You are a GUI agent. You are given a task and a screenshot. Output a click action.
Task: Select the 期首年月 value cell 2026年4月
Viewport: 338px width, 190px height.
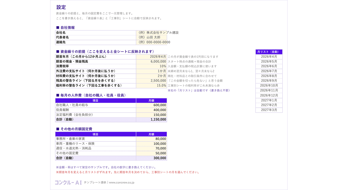pyautogui.click(x=152, y=57)
